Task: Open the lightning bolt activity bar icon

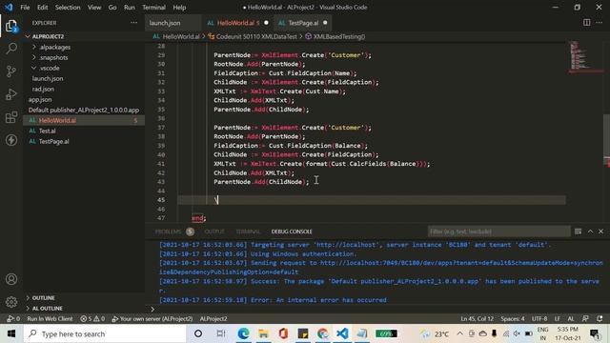Action: click(11, 140)
